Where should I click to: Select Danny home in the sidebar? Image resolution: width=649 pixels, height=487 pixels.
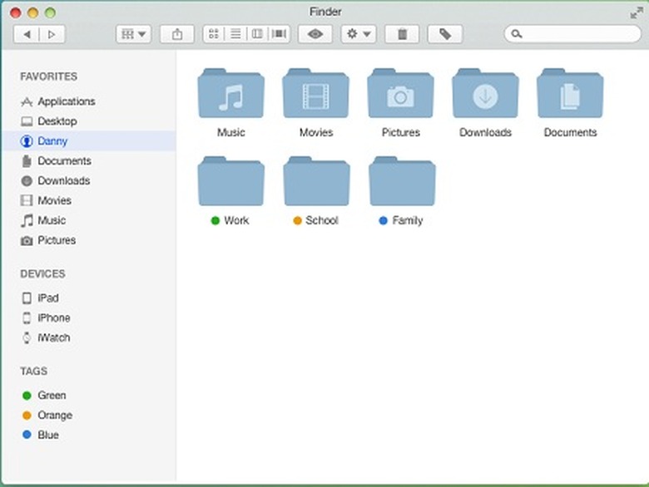tap(88, 141)
